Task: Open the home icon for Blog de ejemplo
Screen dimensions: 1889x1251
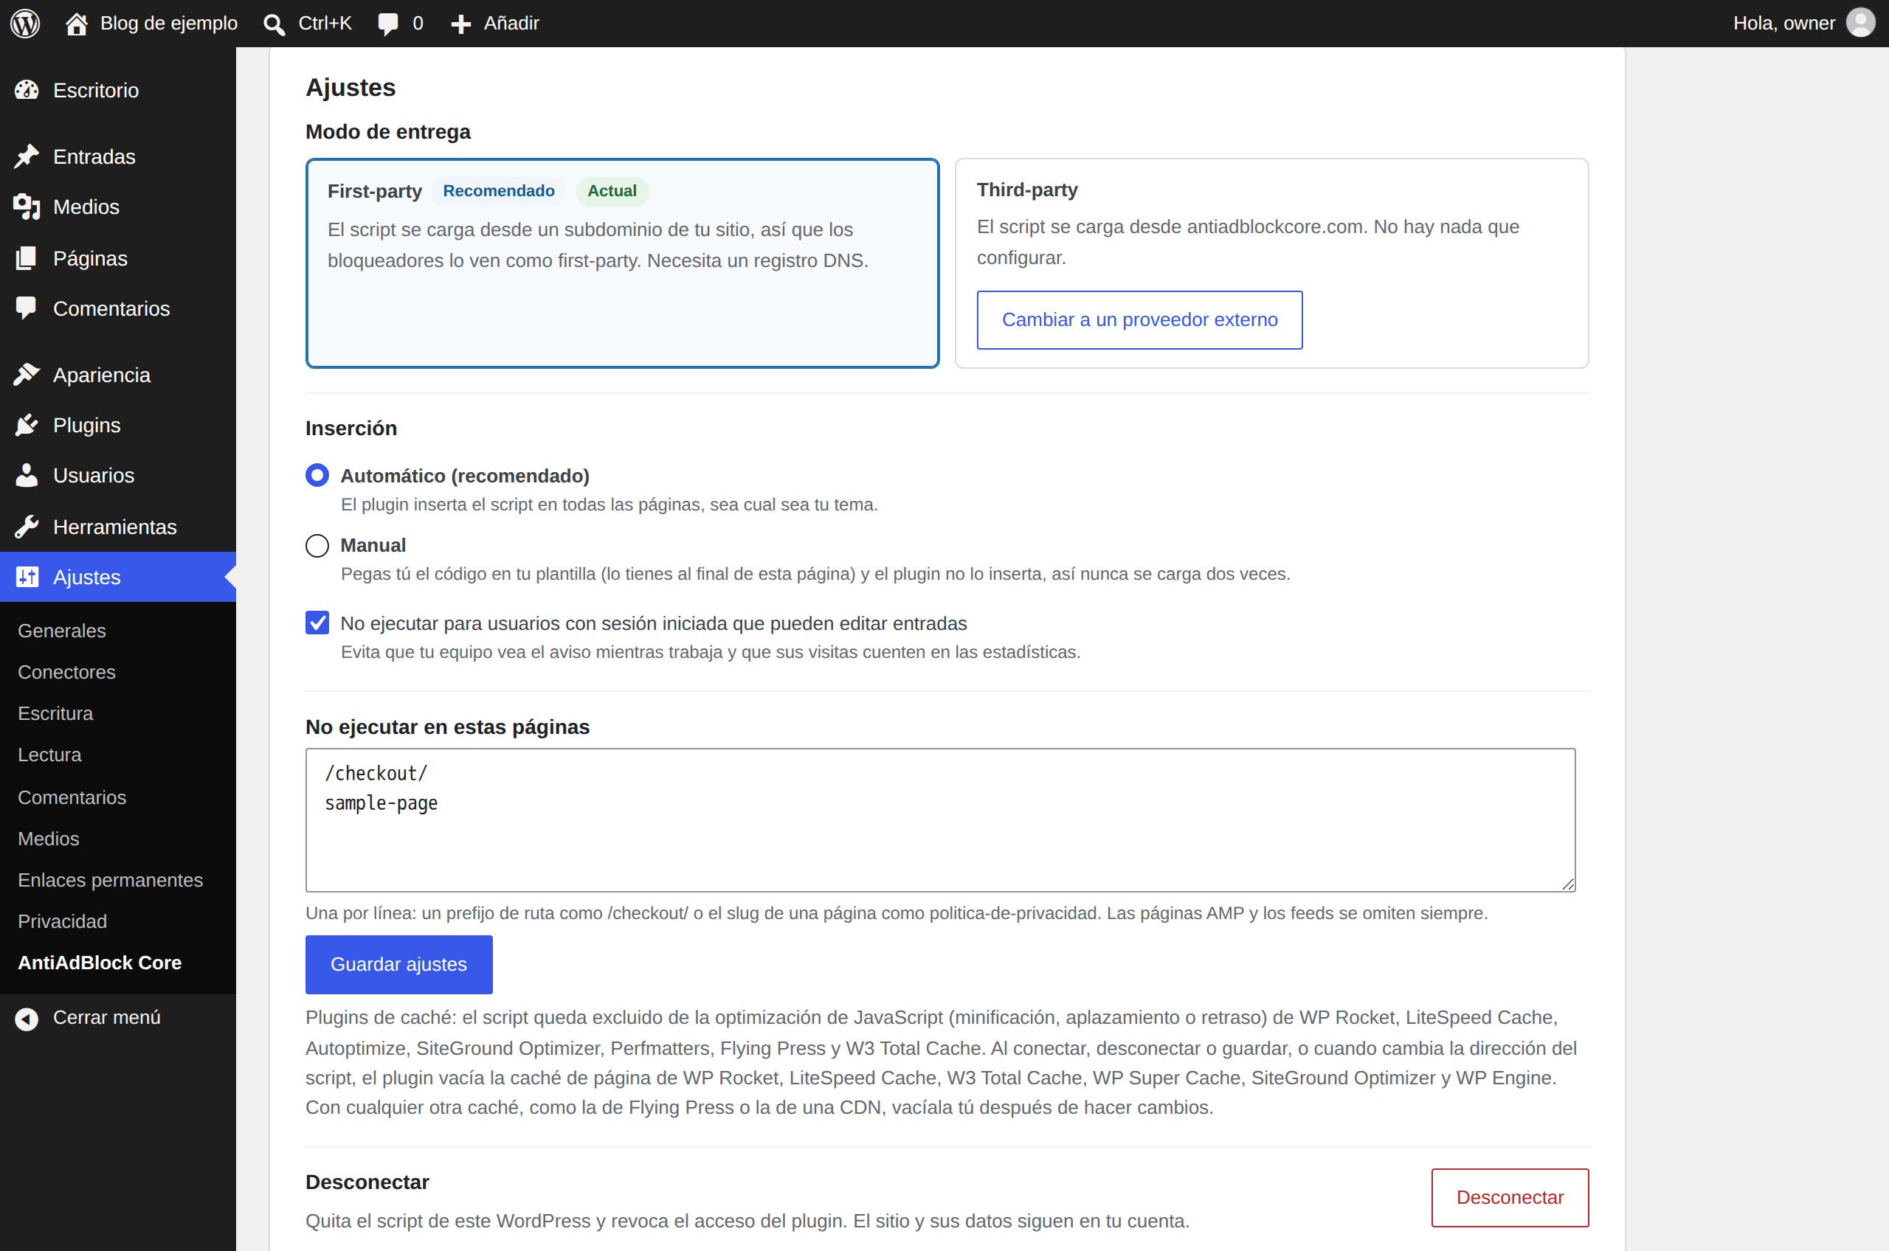Action: [76, 24]
